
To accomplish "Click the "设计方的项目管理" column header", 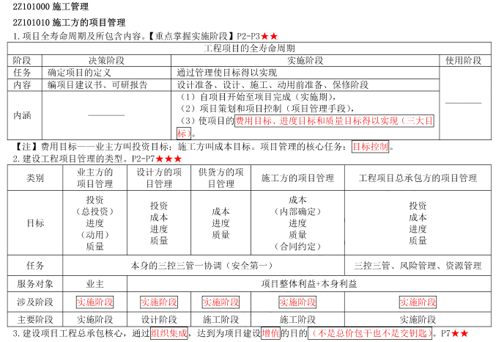I will [x=159, y=178].
